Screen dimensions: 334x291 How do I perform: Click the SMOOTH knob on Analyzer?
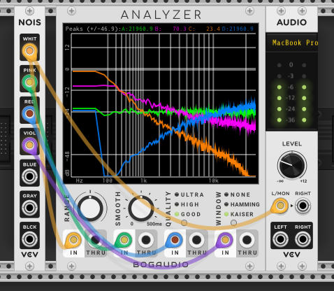[x=140, y=208]
